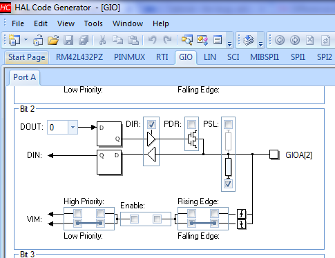Open the New Project dropdown arrow

tap(26, 40)
